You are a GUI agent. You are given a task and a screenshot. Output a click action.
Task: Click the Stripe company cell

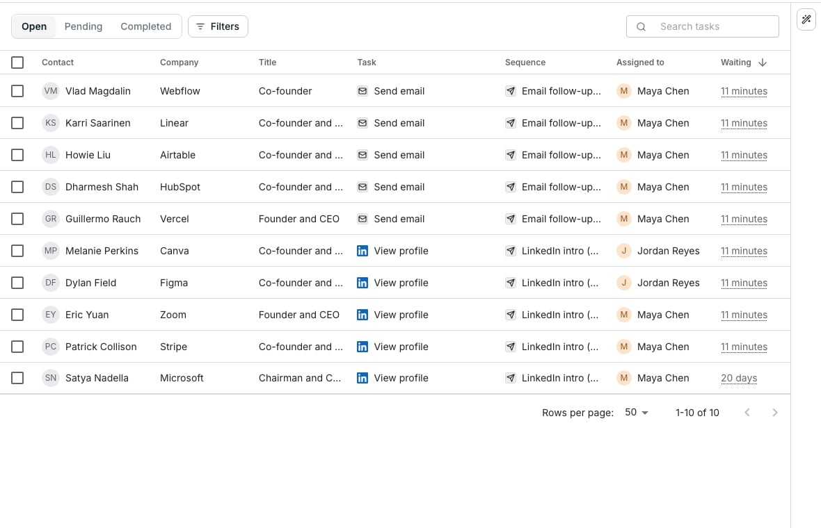coord(173,347)
